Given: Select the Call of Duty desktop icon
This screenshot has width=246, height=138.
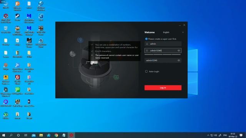Looking at the screenshot, I should click(17, 103).
